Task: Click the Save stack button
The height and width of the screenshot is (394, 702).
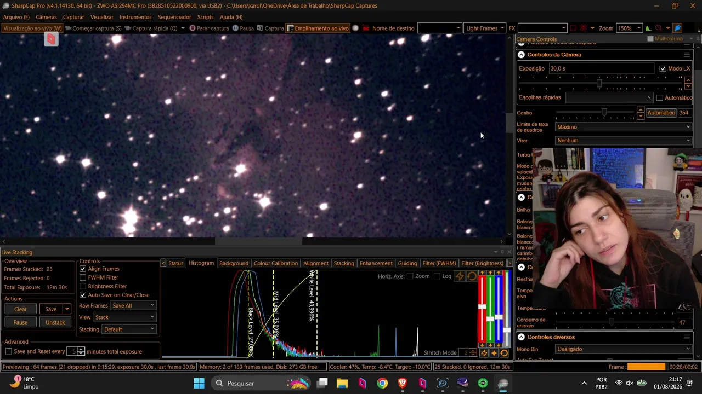Action: 51,309
